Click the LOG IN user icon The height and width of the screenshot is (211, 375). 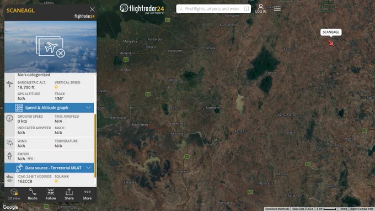(x=261, y=8)
